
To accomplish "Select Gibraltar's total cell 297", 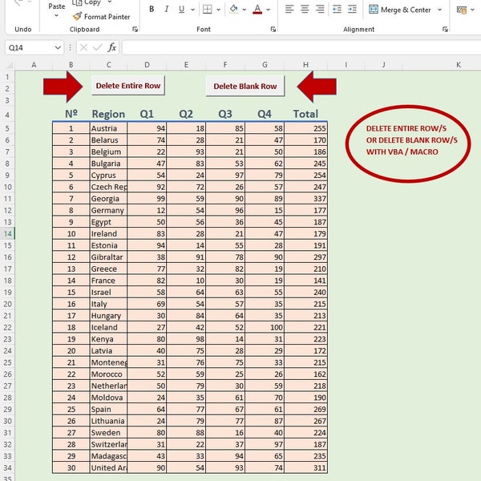I will [x=306, y=257].
